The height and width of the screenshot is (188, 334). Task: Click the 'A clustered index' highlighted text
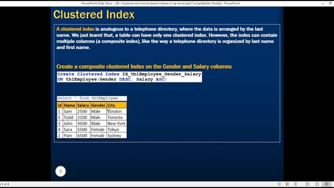(75, 29)
